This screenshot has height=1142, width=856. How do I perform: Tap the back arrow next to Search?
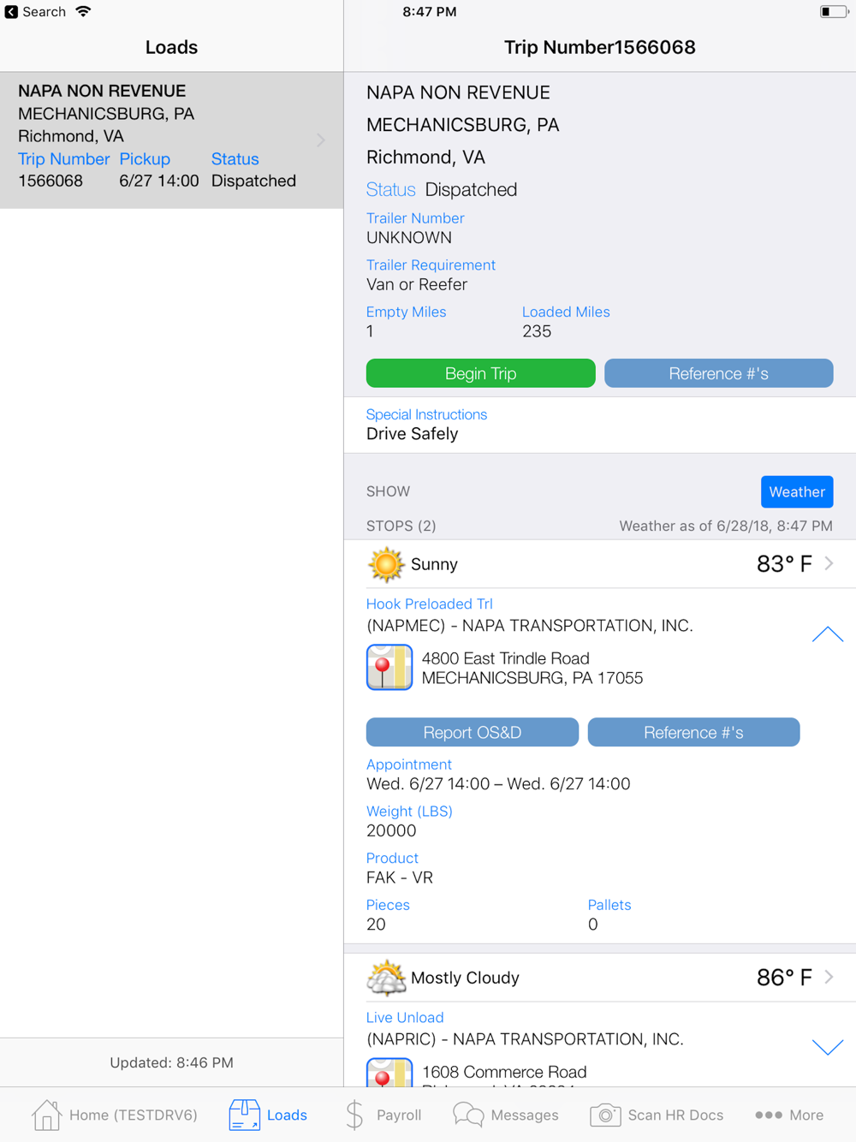pos(11,12)
